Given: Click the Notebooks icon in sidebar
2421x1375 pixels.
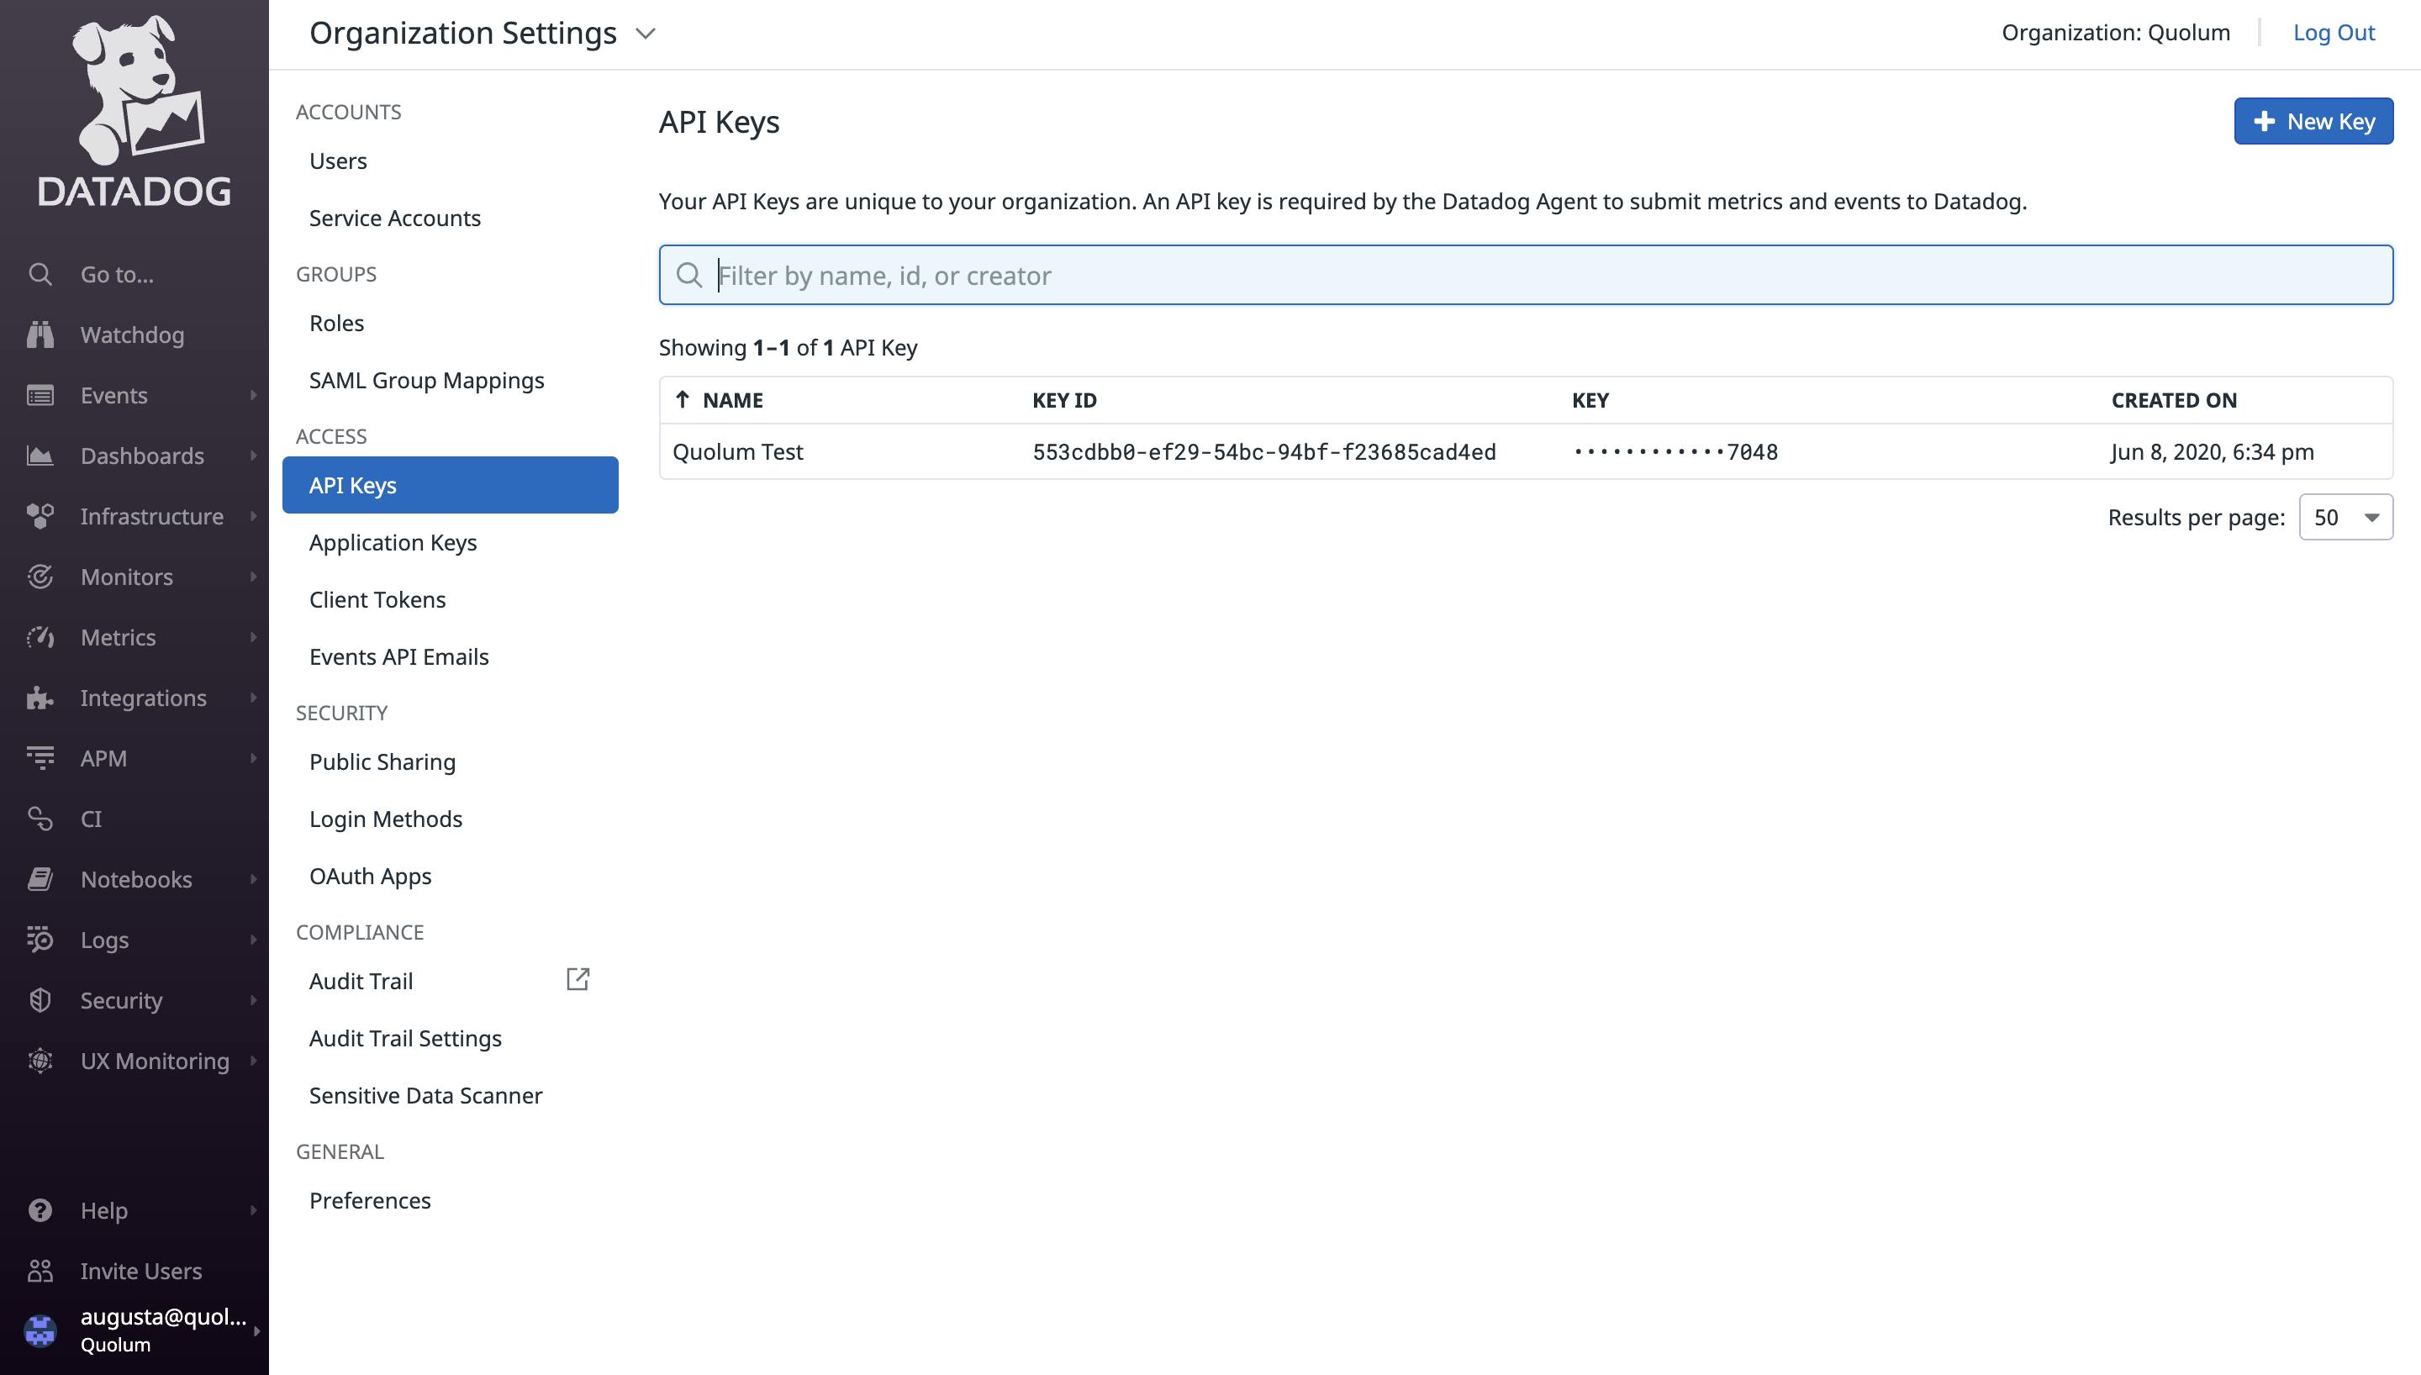Looking at the screenshot, I should pos(40,879).
